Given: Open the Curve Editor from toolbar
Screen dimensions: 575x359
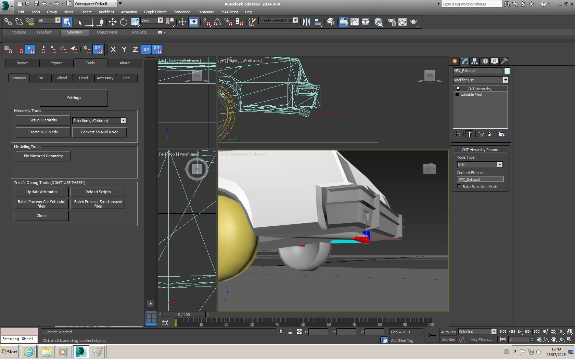Looking at the screenshot, I should (355, 22).
